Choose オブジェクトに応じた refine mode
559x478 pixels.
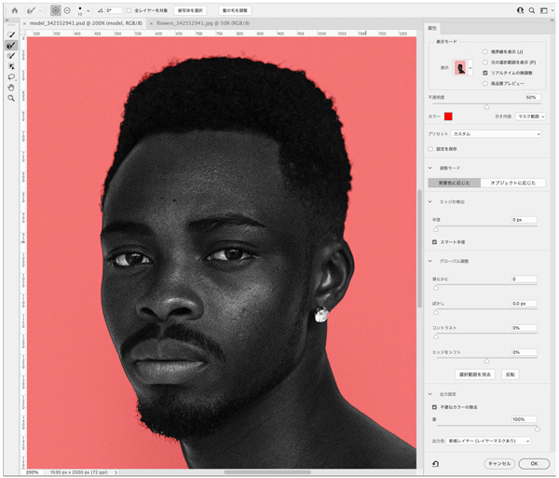[513, 183]
